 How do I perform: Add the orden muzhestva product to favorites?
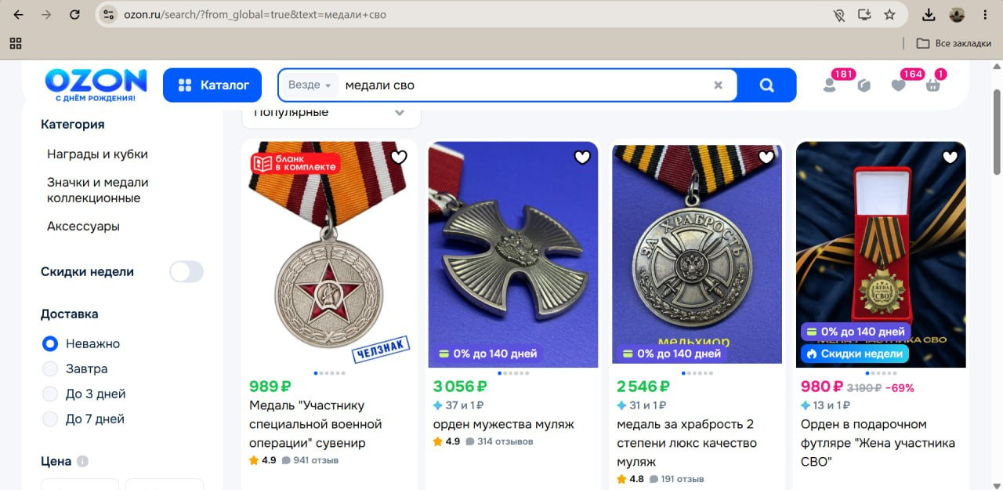pyautogui.click(x=582, y=158)
